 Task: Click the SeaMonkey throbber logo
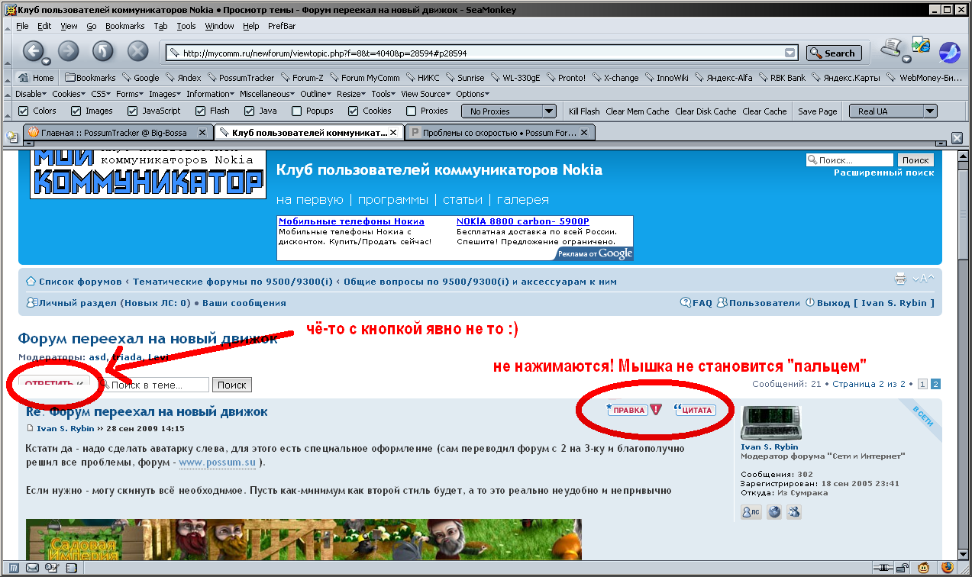click(x=949, y=52)
